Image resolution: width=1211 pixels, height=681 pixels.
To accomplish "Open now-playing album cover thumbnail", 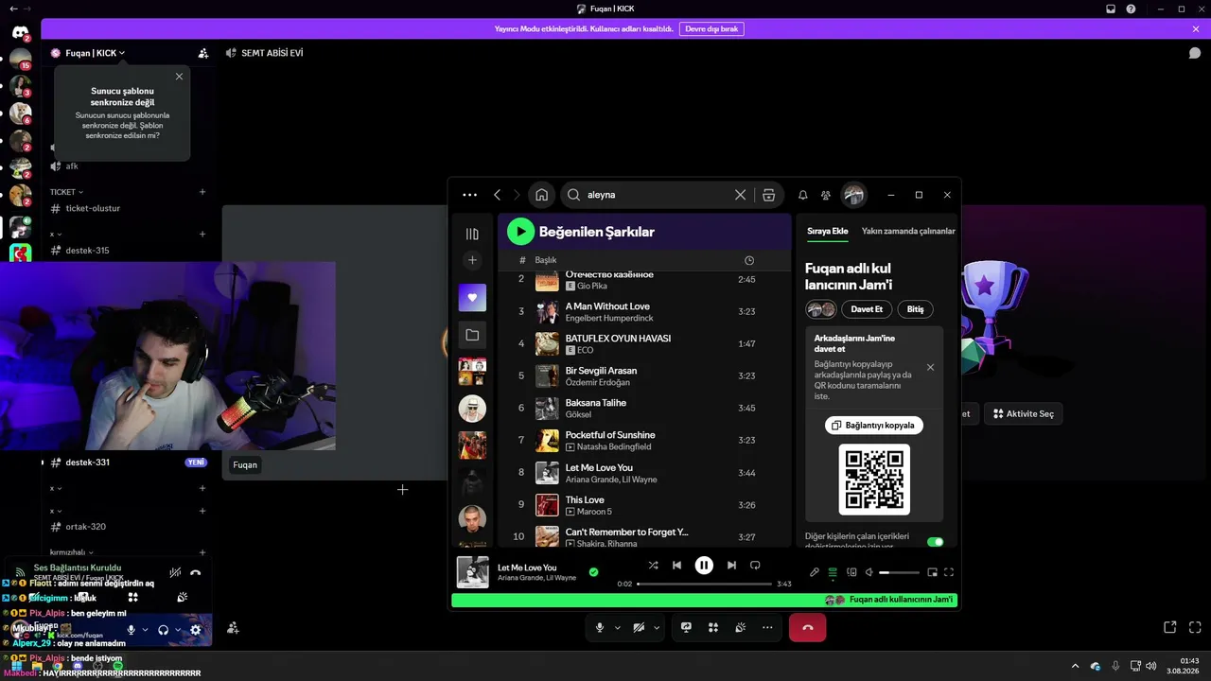I will pos(473,572).
